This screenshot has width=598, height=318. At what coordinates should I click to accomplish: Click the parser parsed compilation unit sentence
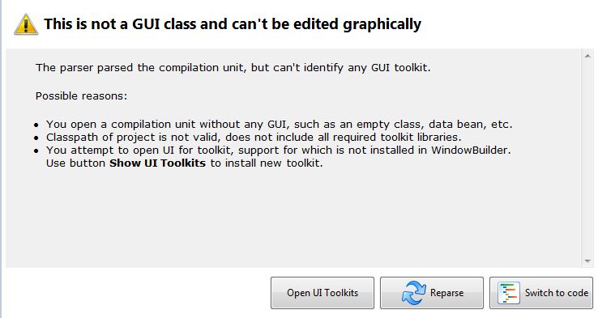tap(233, 68)
